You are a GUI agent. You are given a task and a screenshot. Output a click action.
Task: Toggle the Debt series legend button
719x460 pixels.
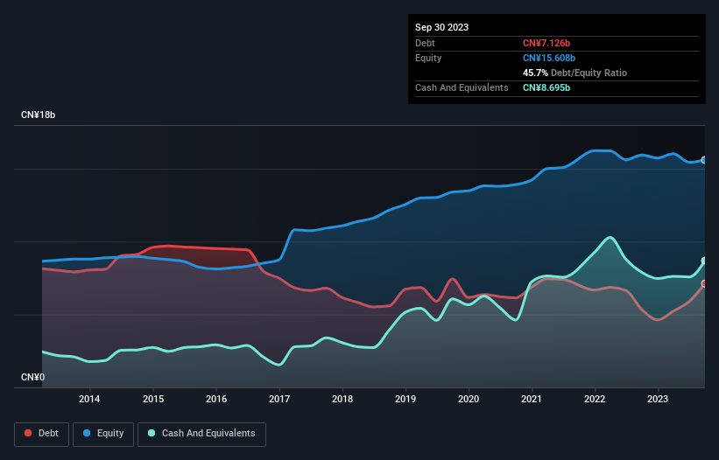[x=41, y=434]
